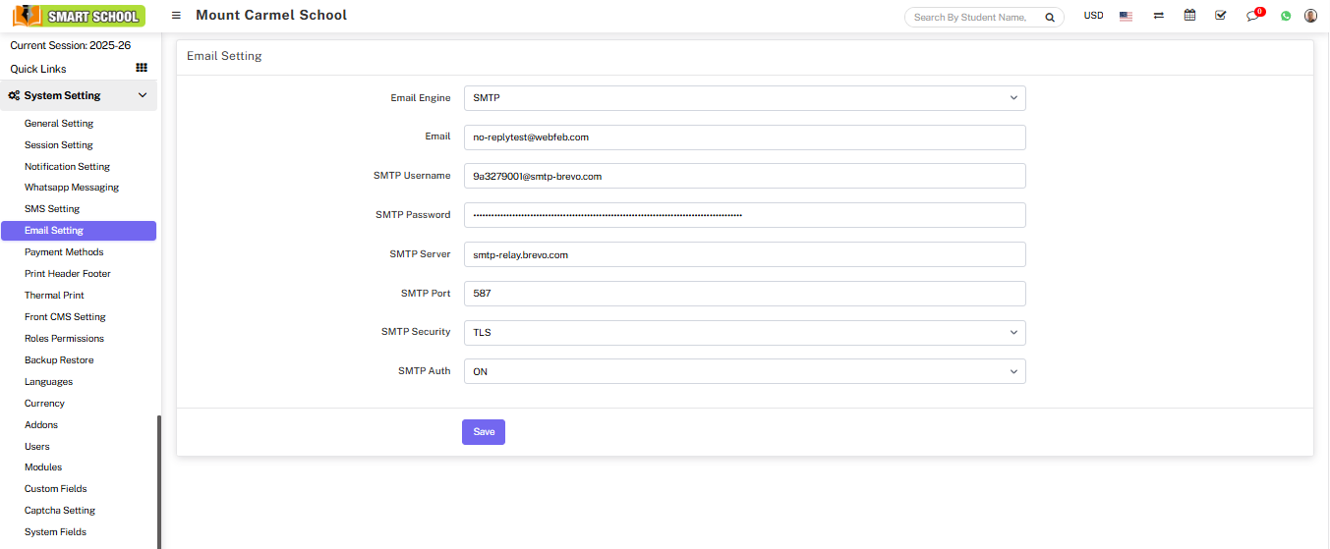
Task: Click the Email Setting panel heading
Action: [x=224, y=56]
